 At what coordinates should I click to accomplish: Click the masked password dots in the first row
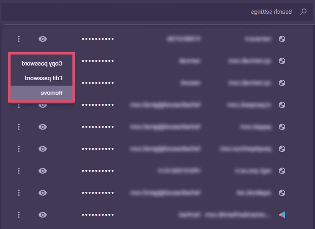click(98, 39)
